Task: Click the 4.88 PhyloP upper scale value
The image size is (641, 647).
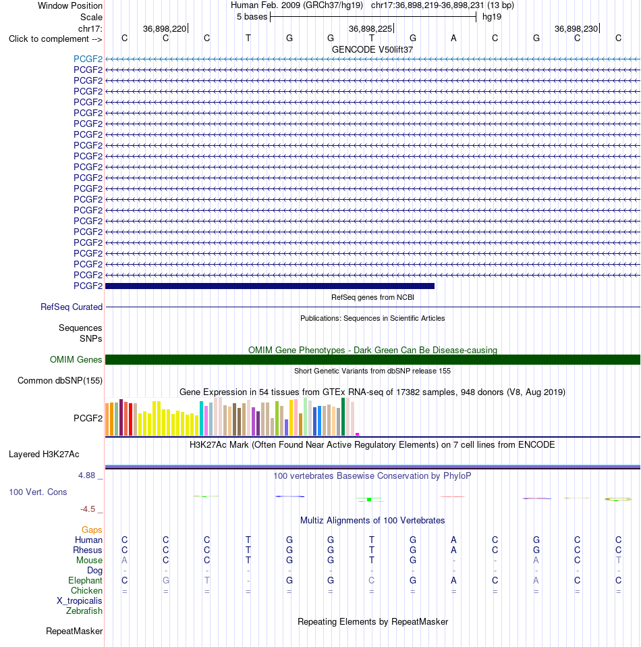Action: [87, 475]
